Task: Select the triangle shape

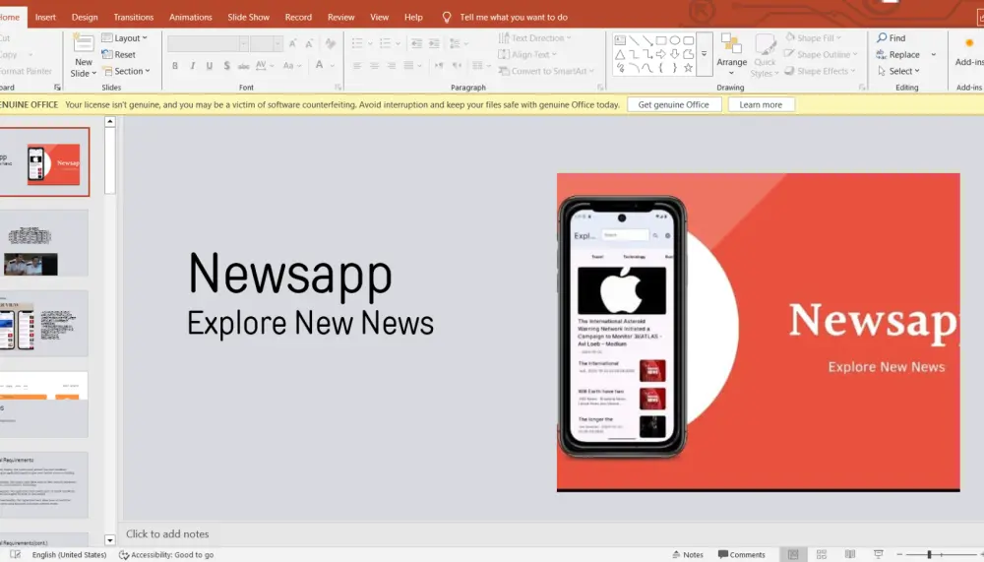Action: [620, 55]
